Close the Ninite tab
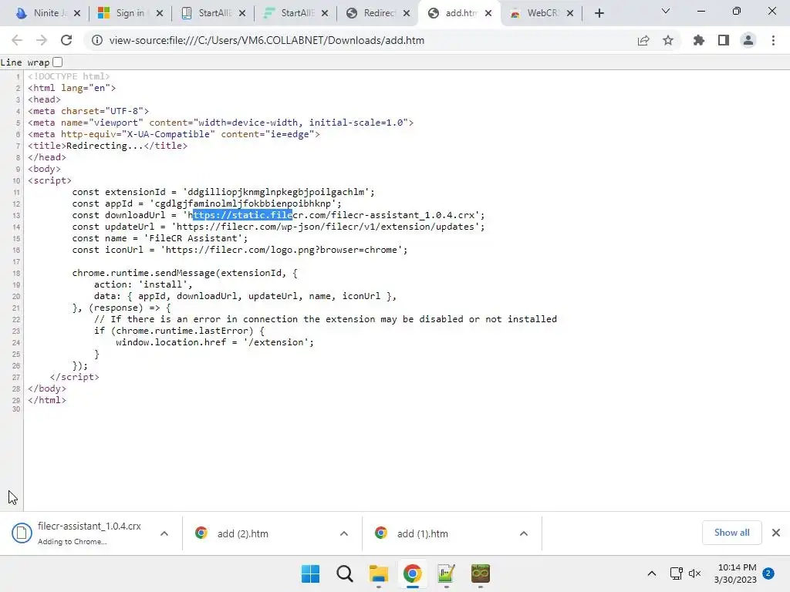The height and width of the screenshot is (592, 790). pyautogui.click(x=77, y=13)
